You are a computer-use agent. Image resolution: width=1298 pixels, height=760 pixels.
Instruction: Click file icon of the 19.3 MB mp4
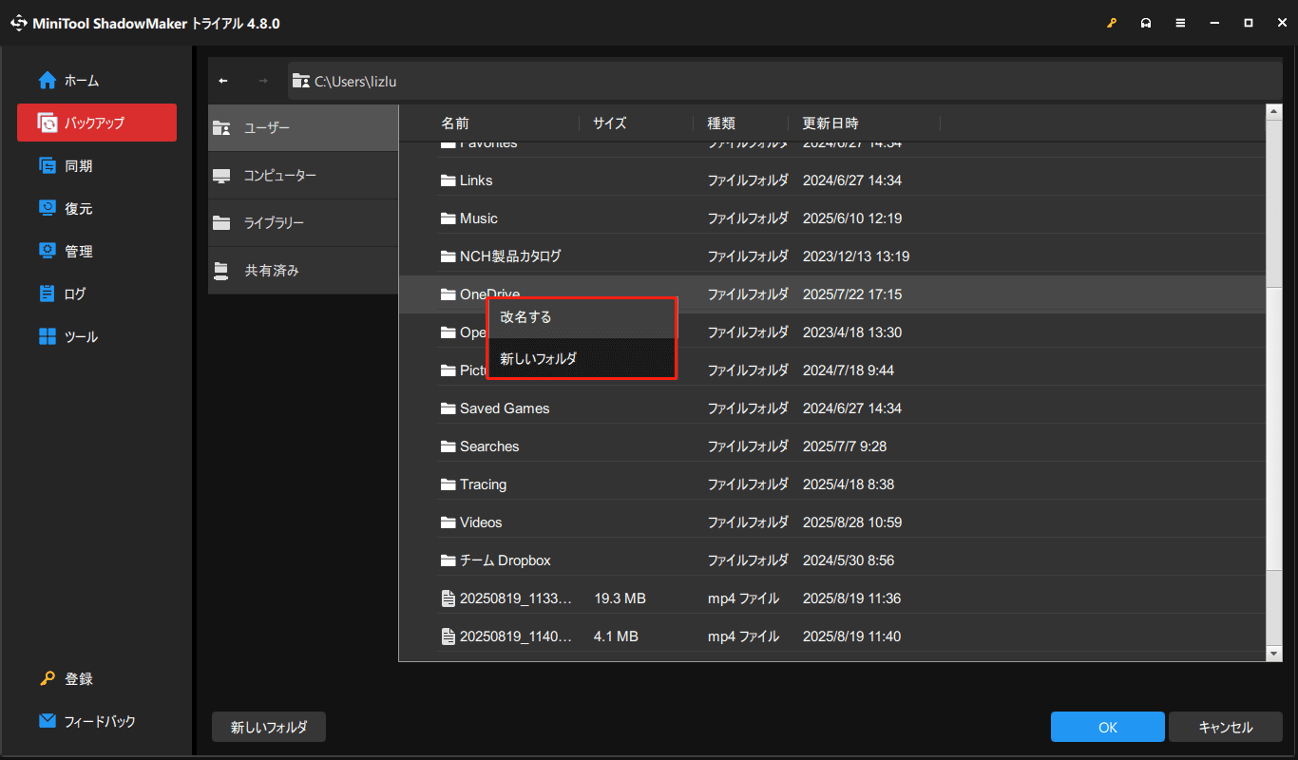click(x=449, y=598)
